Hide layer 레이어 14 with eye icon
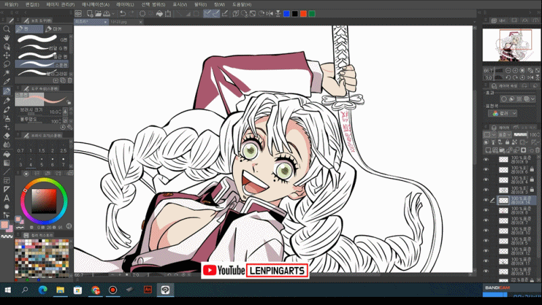 click(x=486, y=200)
